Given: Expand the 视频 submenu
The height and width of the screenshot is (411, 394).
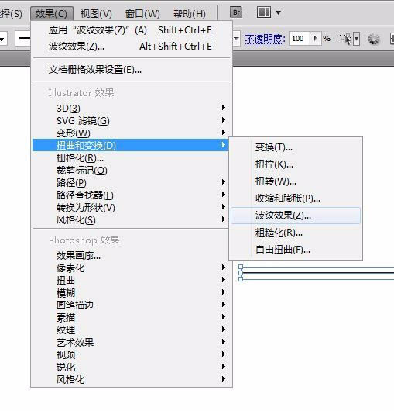Looking at the screenshot, I should pyautogui.click(x=132, y=354).
